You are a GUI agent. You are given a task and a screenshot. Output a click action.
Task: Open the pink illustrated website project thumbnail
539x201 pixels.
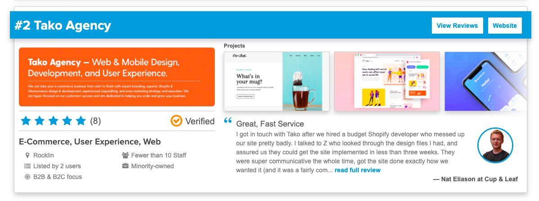[x=387, y=82]
